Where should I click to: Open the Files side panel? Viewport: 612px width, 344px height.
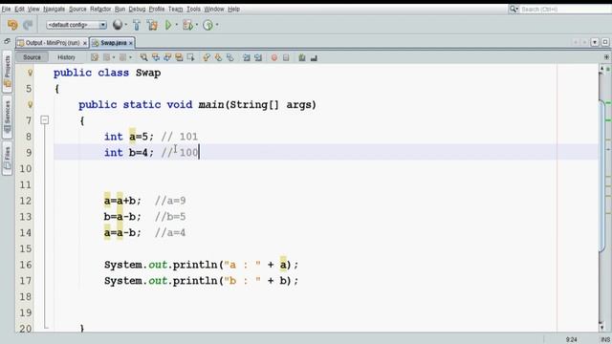click(x=7, y=158)
